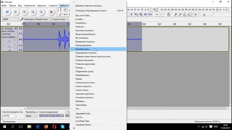Choose Добавить/Удалить плагины menu entry
This screenshot has width=232, height=130.
98,6
